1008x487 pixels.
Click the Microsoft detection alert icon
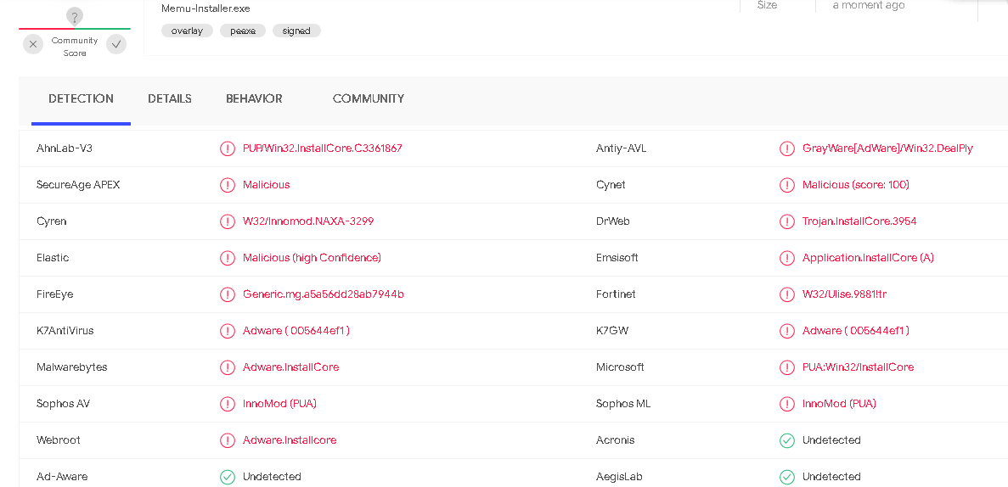coord(787,367)
